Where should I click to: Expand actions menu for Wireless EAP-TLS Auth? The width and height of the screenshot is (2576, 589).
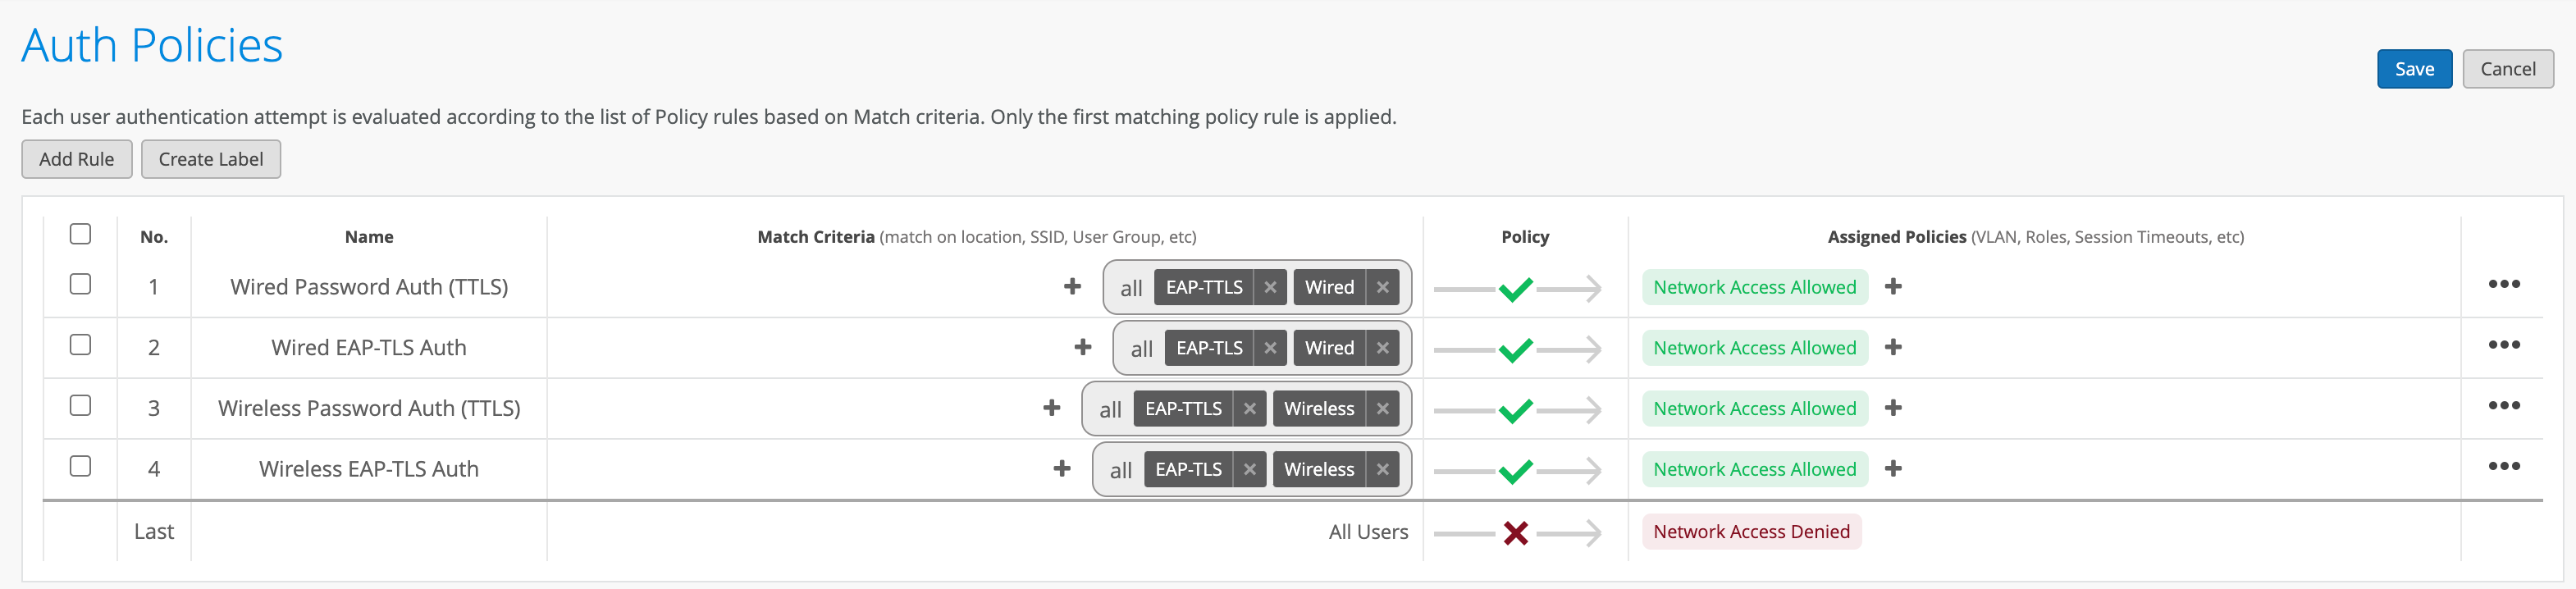pyautogui.click(x=2503, y=467)
